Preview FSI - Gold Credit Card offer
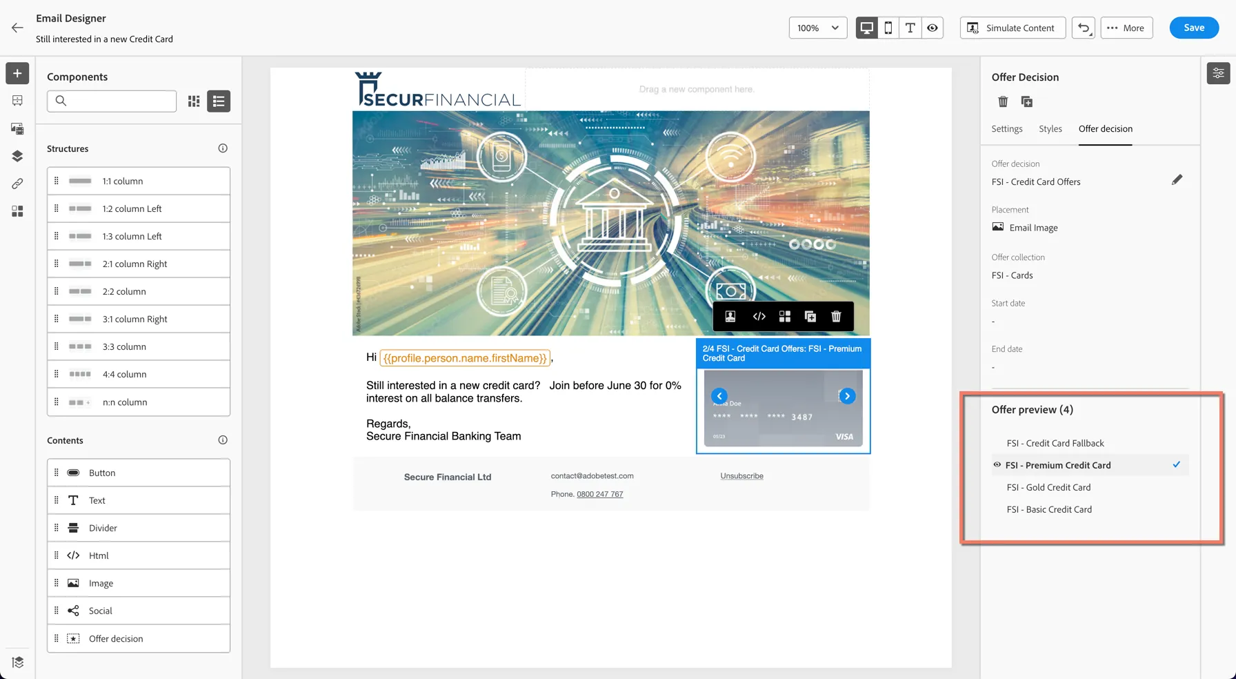1236x679 pixels. (x=1048, y=487)
